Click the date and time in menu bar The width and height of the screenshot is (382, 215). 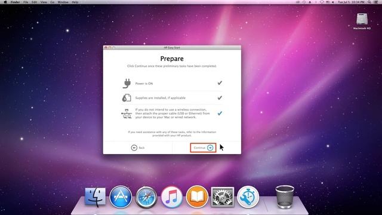pos(351,2)
